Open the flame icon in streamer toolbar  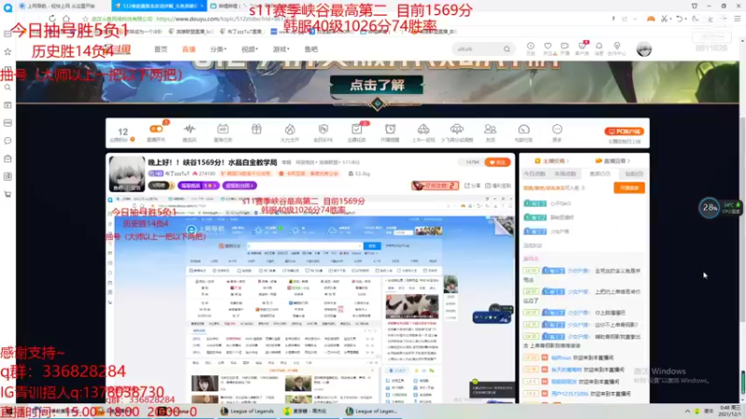(x=290, y=129)
